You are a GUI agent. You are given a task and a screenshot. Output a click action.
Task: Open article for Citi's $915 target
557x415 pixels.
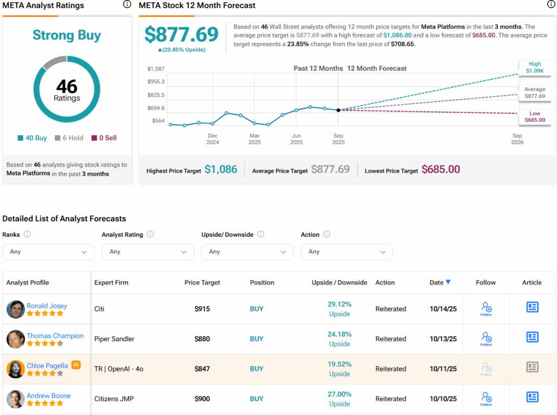(x=532, y=307)
